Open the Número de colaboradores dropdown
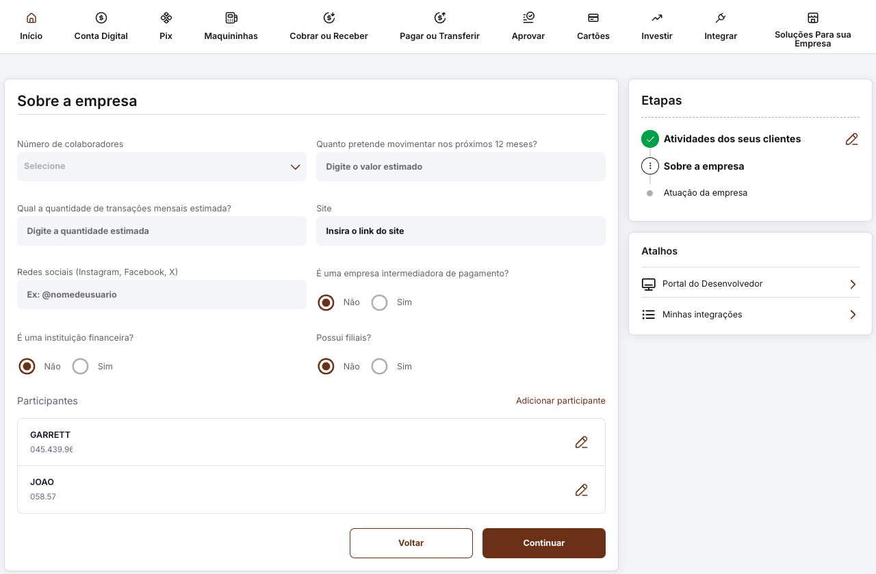This screenshot has width=876, height=574. click(x=162, y=166)
